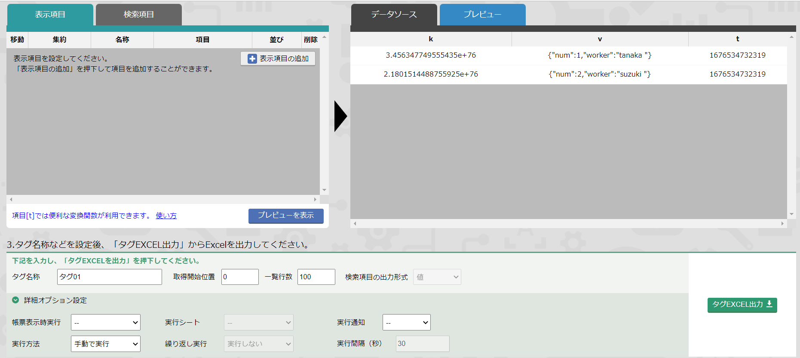Open the 実行方法 dropdown showing 手動で実行
800x358 pixels.
pyautogui.click(x=106, y=344)
